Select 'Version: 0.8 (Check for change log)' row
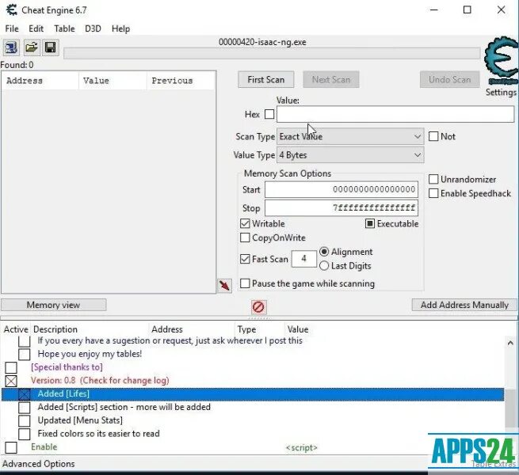 [100, 381]
